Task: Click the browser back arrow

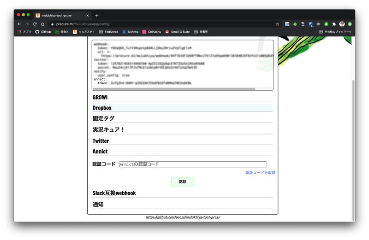Action: click(19, 24)
